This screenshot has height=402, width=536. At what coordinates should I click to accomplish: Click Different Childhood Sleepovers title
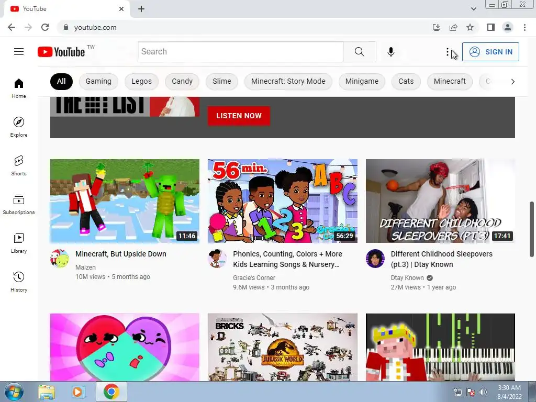coord(442,259)
